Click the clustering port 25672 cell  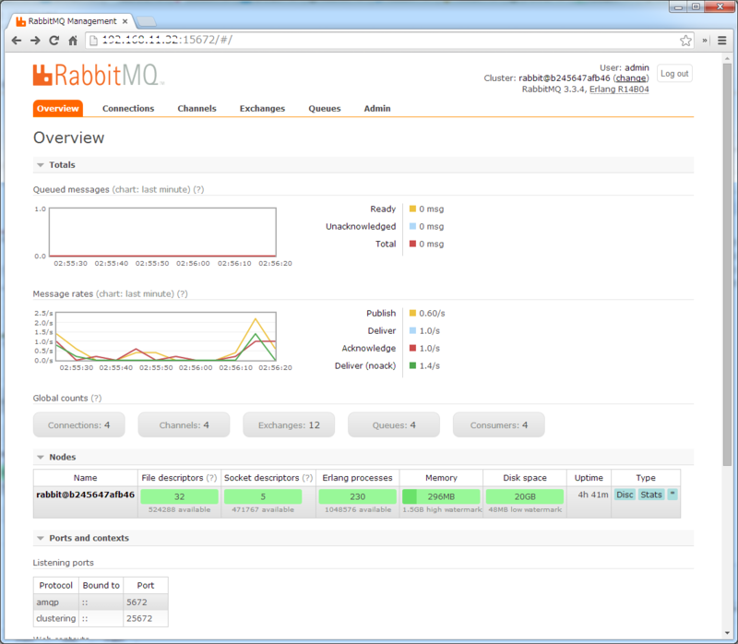point(146,618)
